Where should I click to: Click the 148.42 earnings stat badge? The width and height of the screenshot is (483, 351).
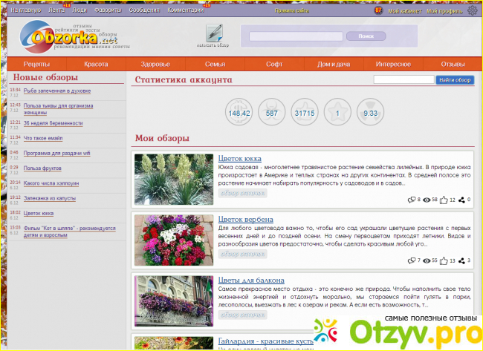239,114
